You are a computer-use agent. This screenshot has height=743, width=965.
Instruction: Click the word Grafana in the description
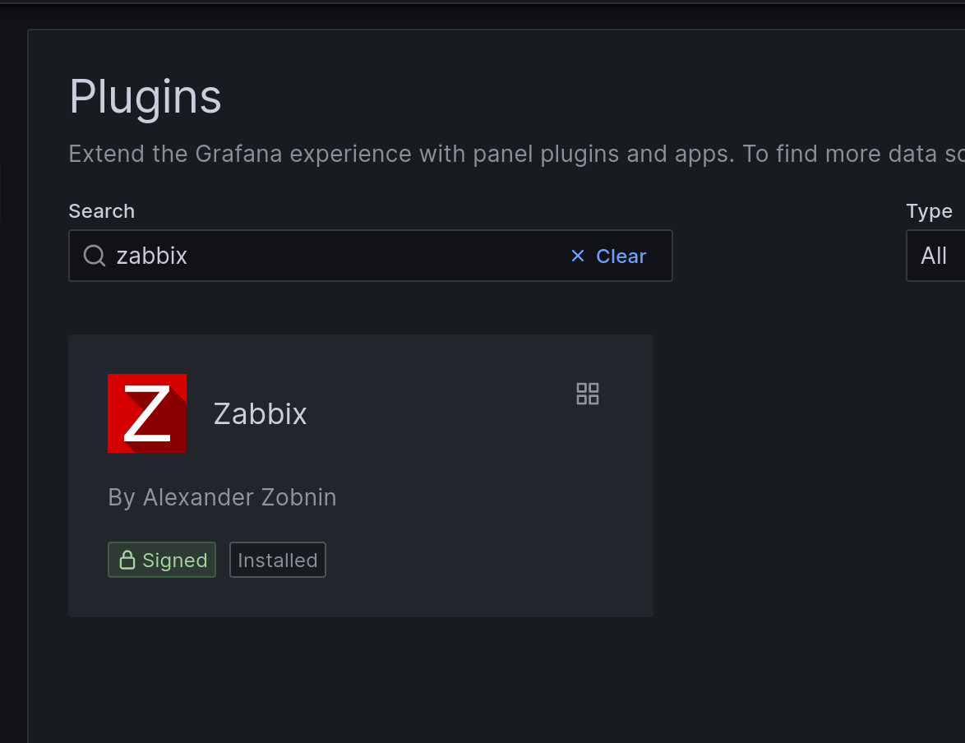coord(239,155)
